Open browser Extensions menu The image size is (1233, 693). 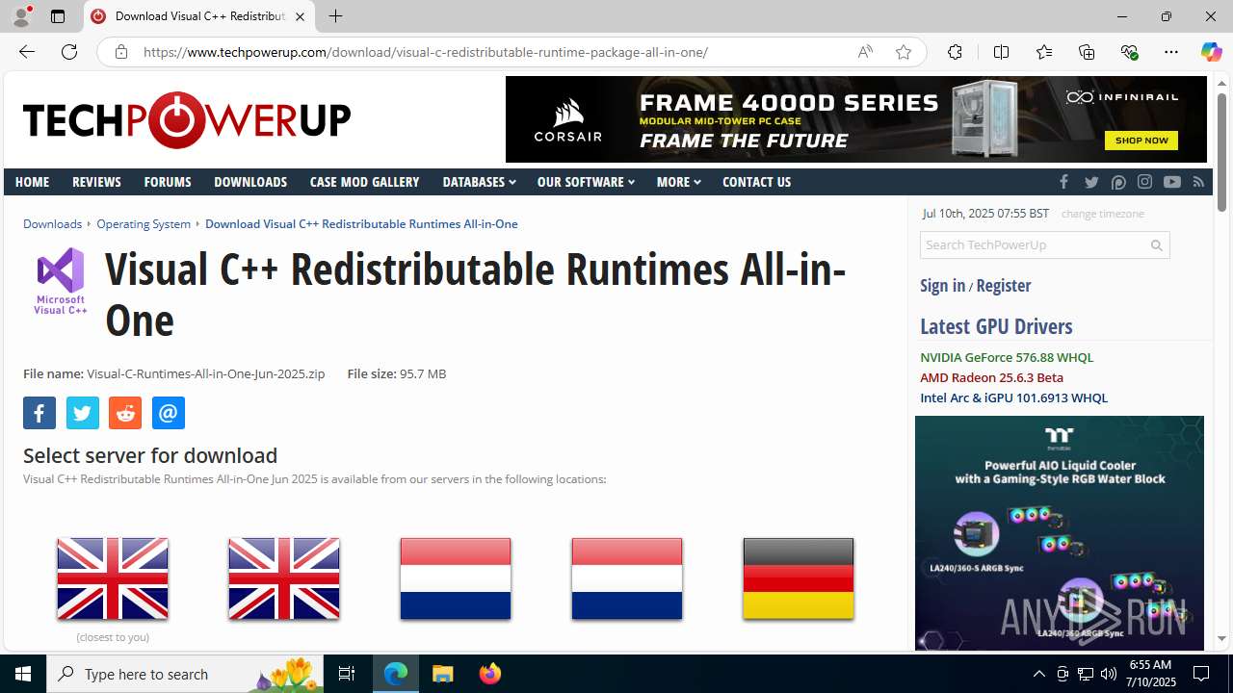(955, 52)
